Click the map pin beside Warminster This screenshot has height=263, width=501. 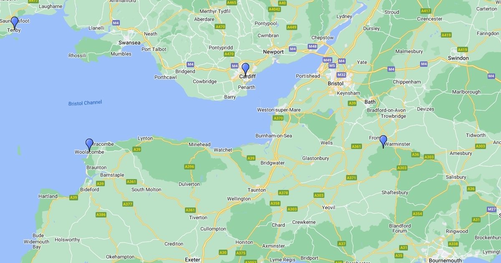pyautogui.click(x=383, y=142)
